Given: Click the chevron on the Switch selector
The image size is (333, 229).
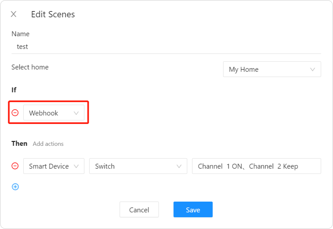Looking at the screenshot, I should tap(179, 166).
